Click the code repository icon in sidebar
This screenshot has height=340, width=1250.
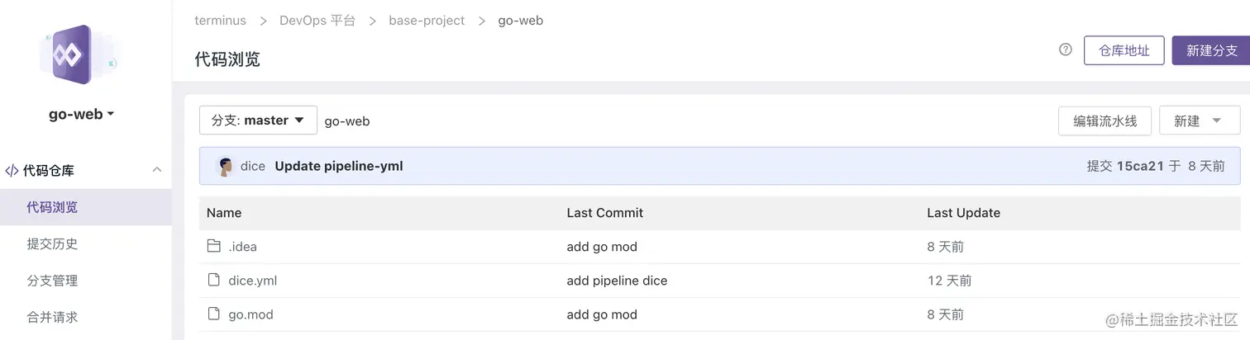point(12,171)
